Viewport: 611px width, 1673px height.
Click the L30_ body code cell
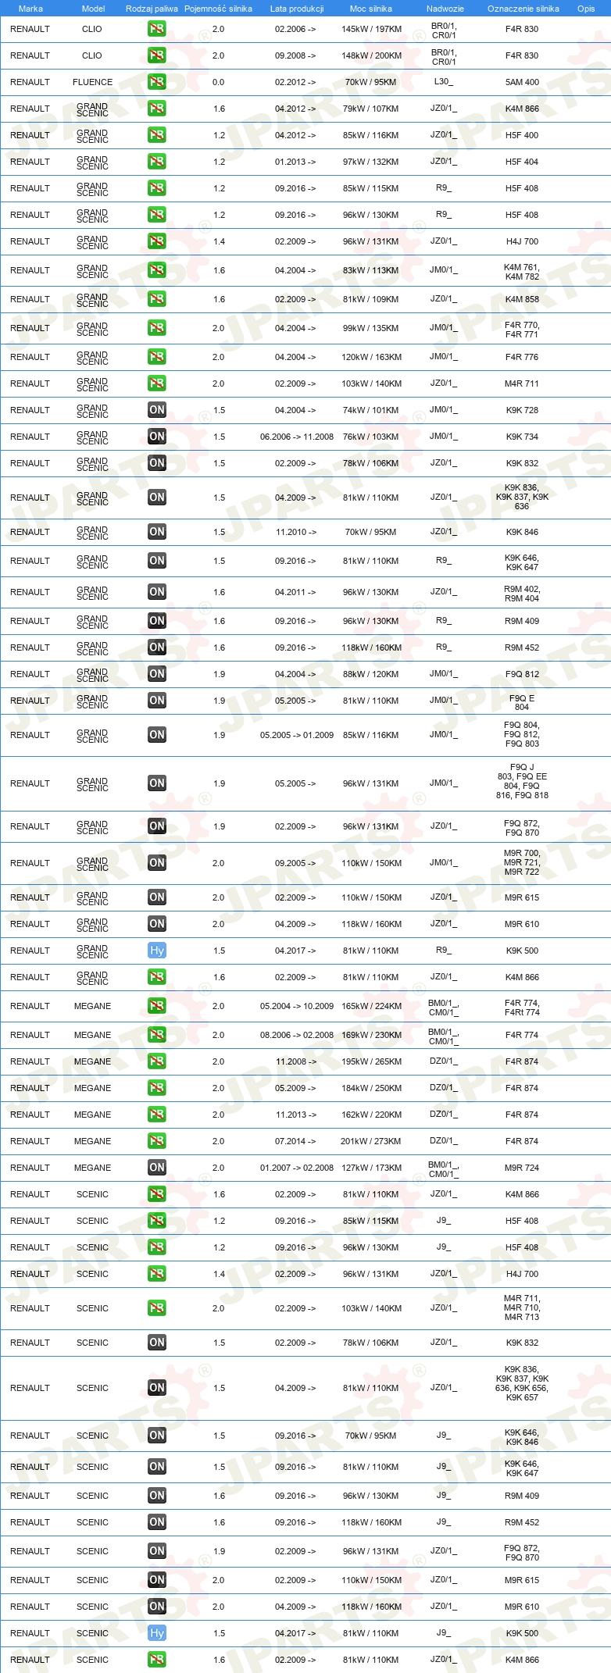click(x=443, y=81)
